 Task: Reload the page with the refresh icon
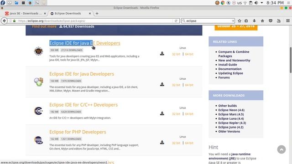point(176,21)
